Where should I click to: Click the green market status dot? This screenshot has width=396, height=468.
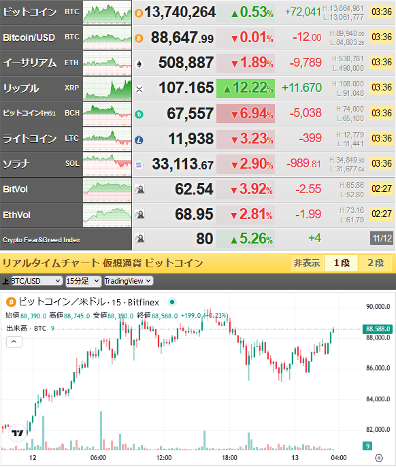(172, 302)
